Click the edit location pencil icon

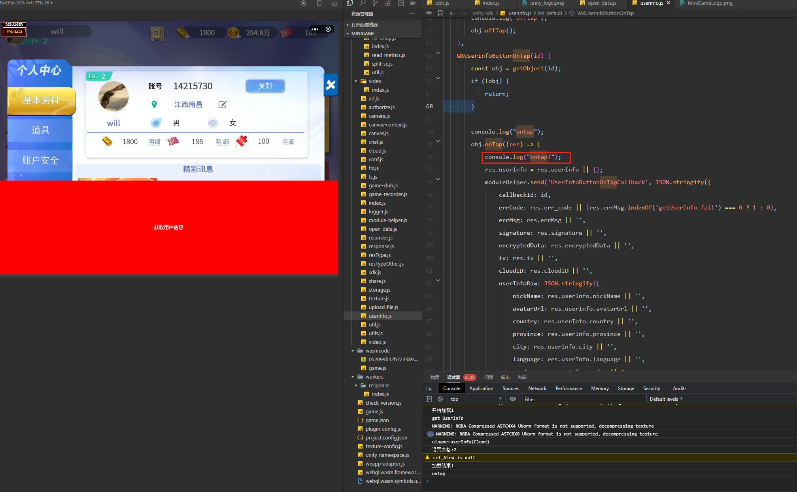pyautogui.click(x=223, y=105)
